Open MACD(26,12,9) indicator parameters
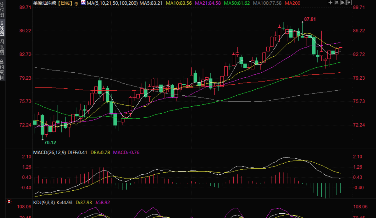Screen dimensions: 376x218 49,152
